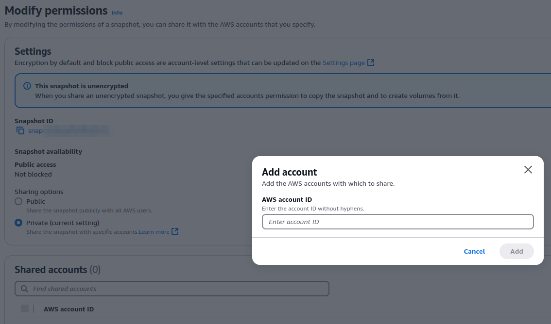
Task: Click the search icon in shared accounts filter
Action: 24,289
